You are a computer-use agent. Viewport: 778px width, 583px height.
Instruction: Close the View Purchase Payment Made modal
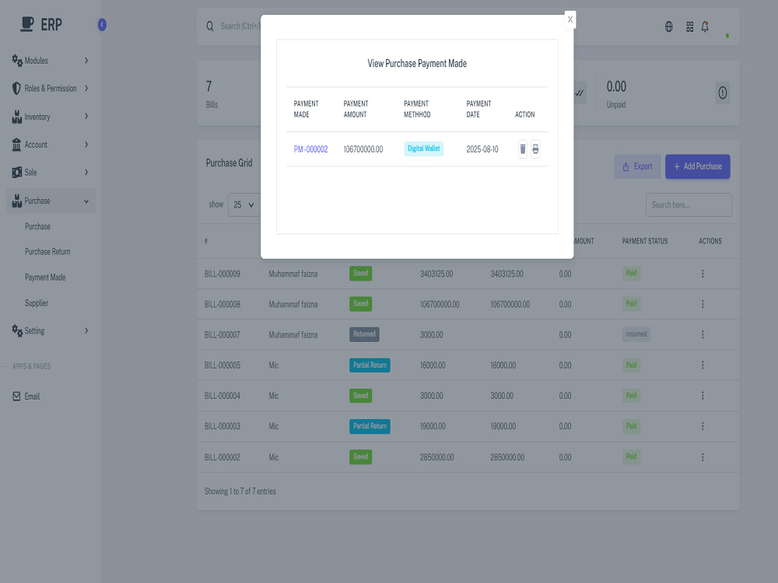coord(570,19)
